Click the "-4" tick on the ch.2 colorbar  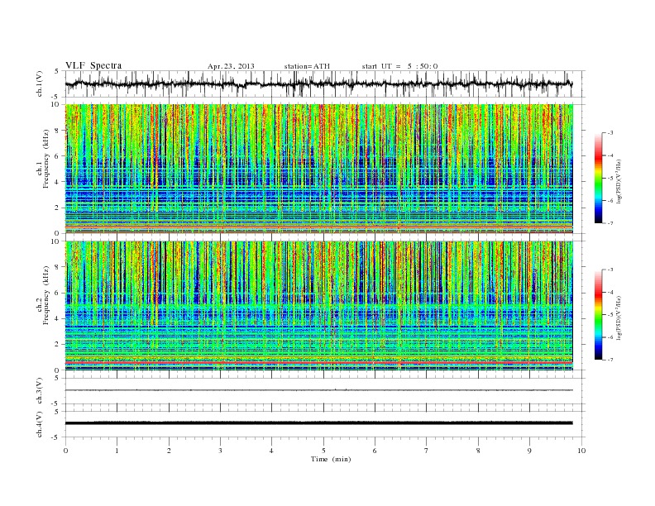[x=610, y=292]
